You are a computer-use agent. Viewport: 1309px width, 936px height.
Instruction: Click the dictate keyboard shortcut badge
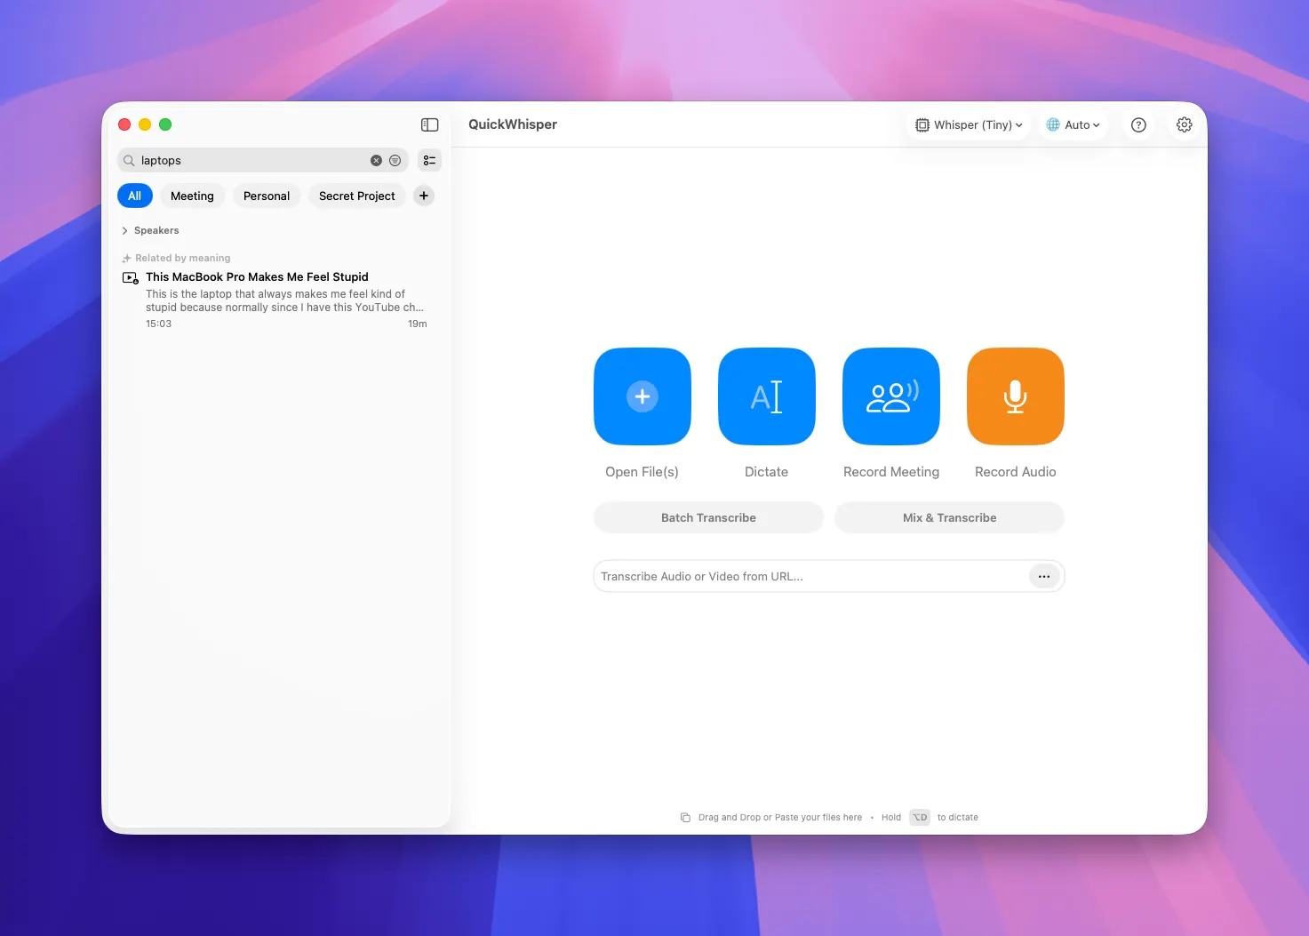(920, 817)
